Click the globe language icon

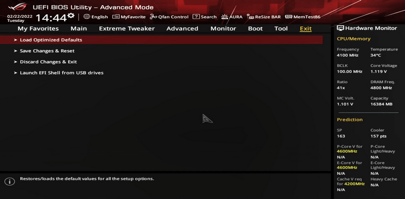pos(87,17)
